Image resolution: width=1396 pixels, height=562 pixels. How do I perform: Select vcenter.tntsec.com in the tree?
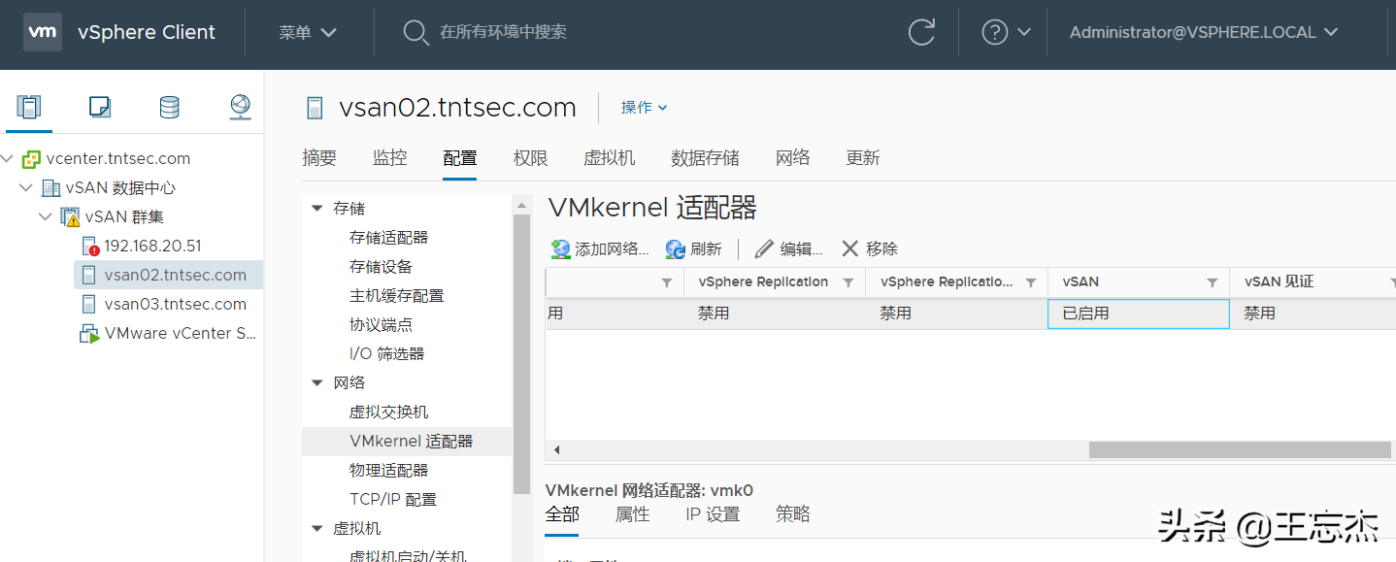click(x=118, y=158)
